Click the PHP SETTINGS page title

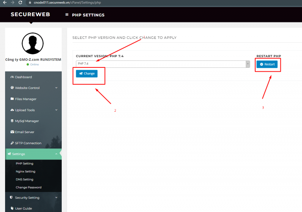[x=88, y=15]
